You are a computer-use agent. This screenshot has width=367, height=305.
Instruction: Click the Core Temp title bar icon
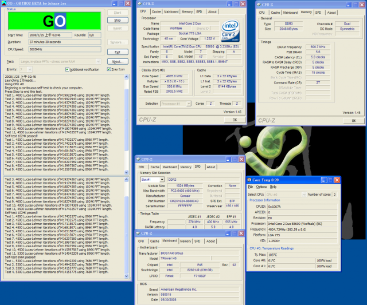(x=249, y=180)
